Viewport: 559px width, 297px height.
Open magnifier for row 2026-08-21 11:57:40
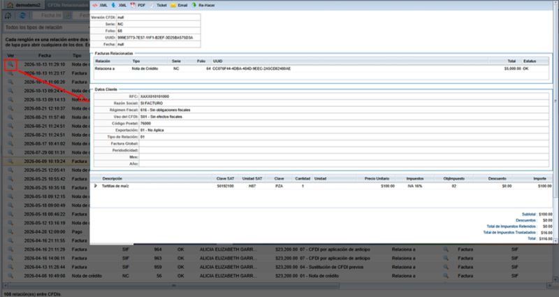(x=10, y=117)
